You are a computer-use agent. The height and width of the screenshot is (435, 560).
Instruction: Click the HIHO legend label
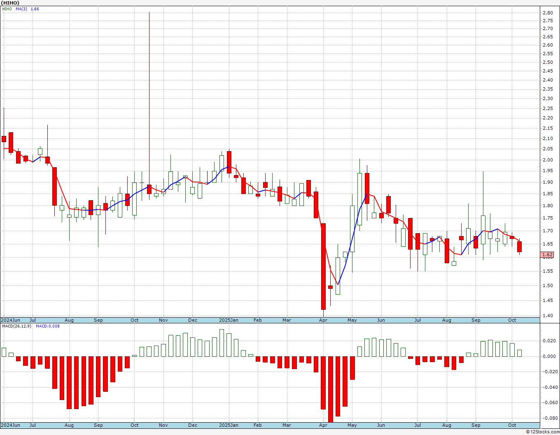tap(7, 9)
